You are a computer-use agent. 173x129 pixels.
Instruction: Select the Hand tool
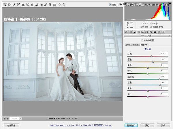pos(9,5)
